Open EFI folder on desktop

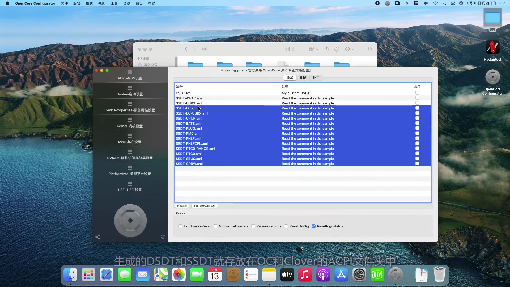(493, 20)
